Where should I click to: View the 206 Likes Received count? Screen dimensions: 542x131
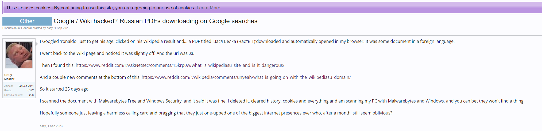[x=31, y=95]
